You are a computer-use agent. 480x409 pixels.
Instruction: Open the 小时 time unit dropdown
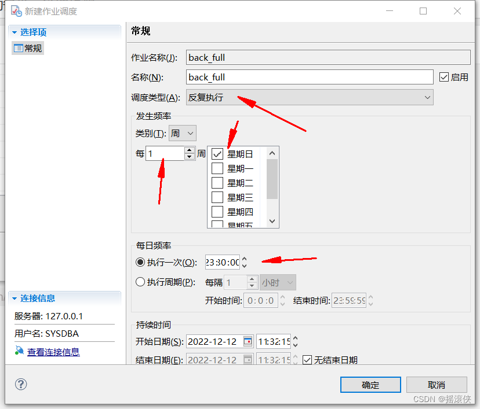click(x=278, y=282)
